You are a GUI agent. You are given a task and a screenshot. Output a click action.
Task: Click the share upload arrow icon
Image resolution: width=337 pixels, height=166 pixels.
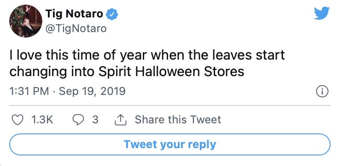coord(121,120)
